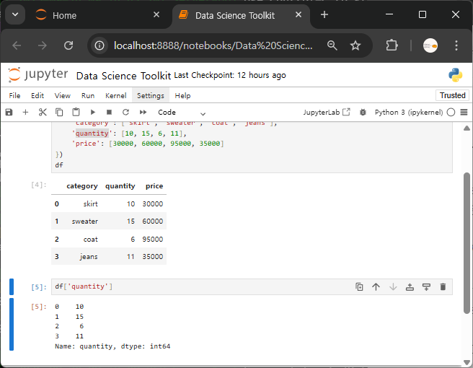This screenshot has height=368, width=473.
Task: Click the Jupyter logo
Action: 37,74
